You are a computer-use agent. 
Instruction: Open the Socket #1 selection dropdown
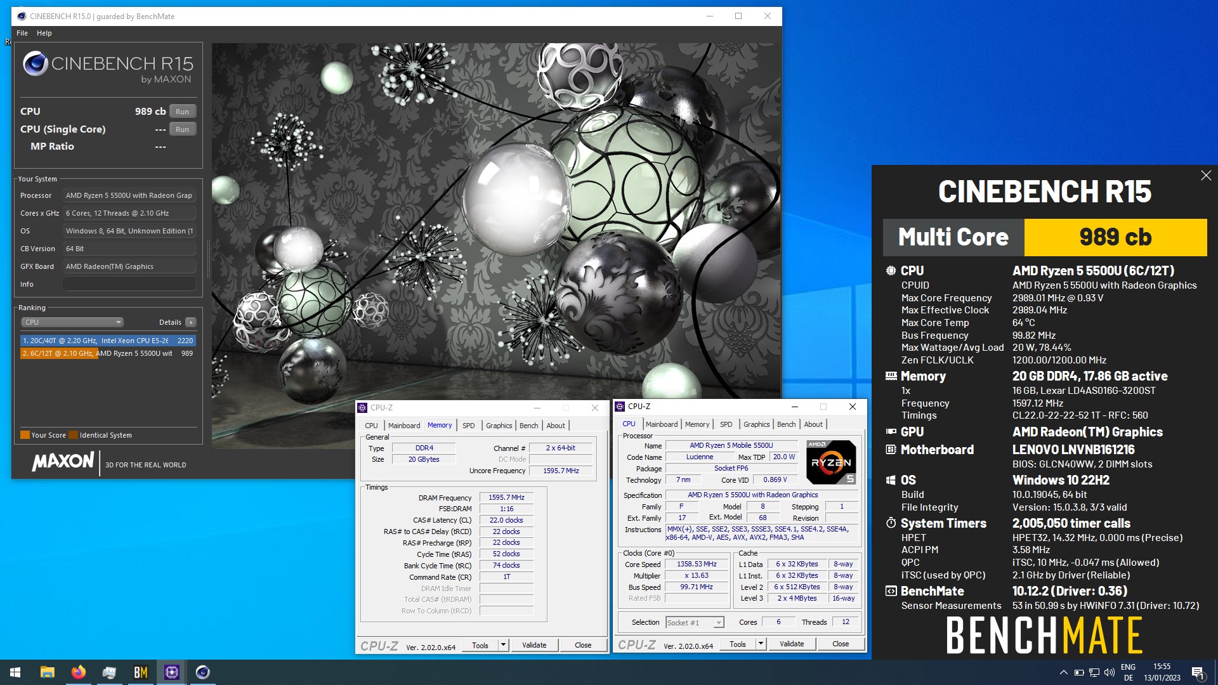695,623
